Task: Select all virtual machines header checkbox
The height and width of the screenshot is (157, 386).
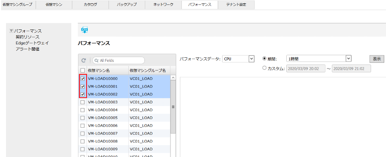Action: (83, 70)
